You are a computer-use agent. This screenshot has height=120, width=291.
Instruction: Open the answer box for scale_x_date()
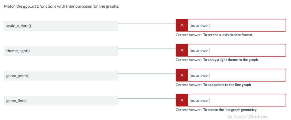point(236,25)
